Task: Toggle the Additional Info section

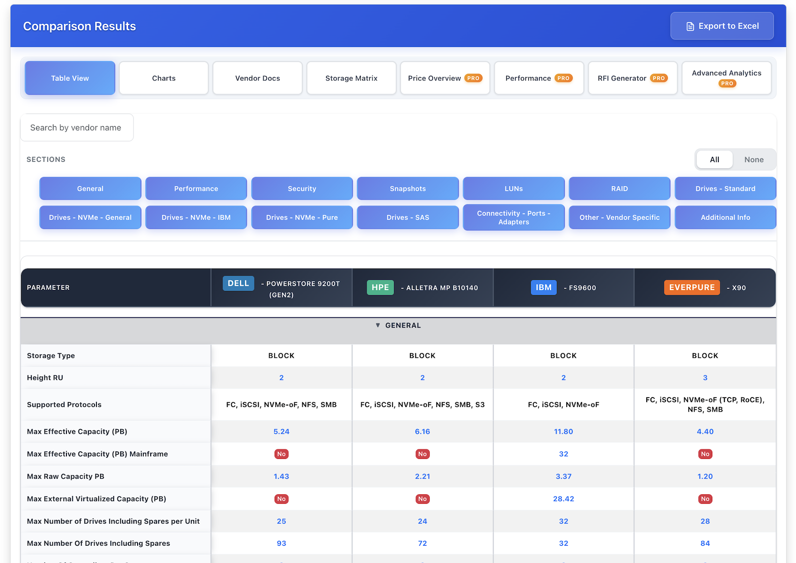Action: [725, 217]
